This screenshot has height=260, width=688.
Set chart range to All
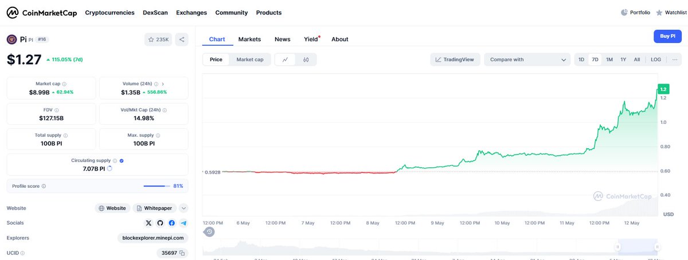tap(636, 60)
